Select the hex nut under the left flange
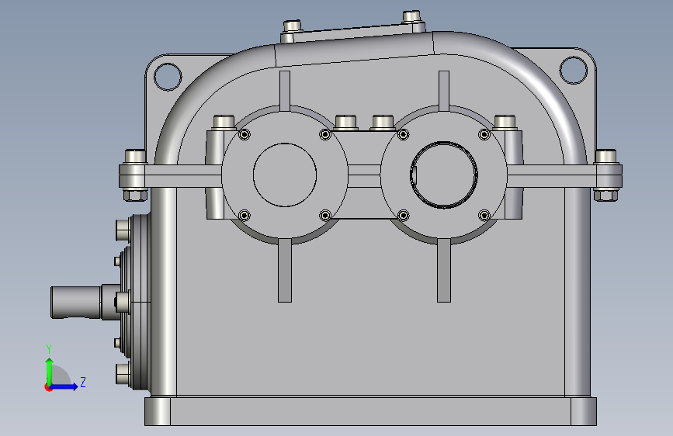Screen dimensions: 673x436 pyautogui.click(x=136, y=196)
